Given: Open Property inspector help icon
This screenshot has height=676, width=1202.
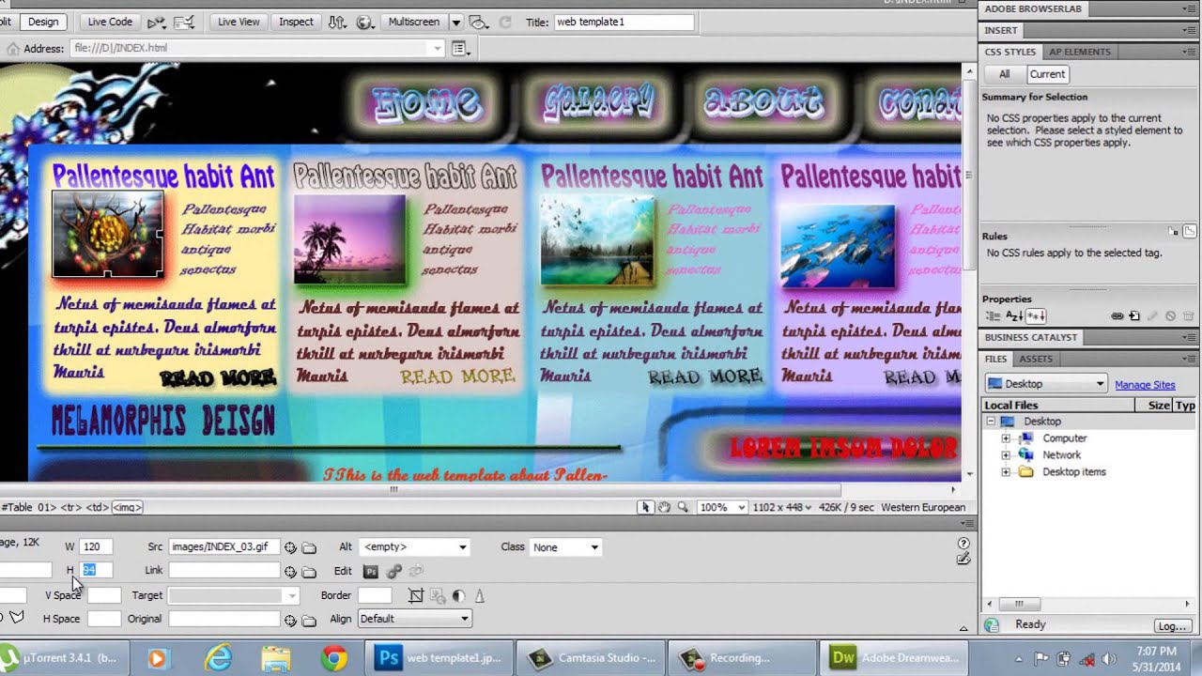Looking at the screenshot, I should pyautogui.click(x=963, y=543).
